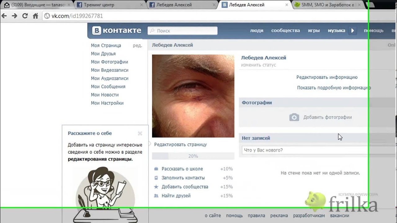This screenshot has width=397, height=223.
Task: Open о сайте footer link
Action: (213, 216)
